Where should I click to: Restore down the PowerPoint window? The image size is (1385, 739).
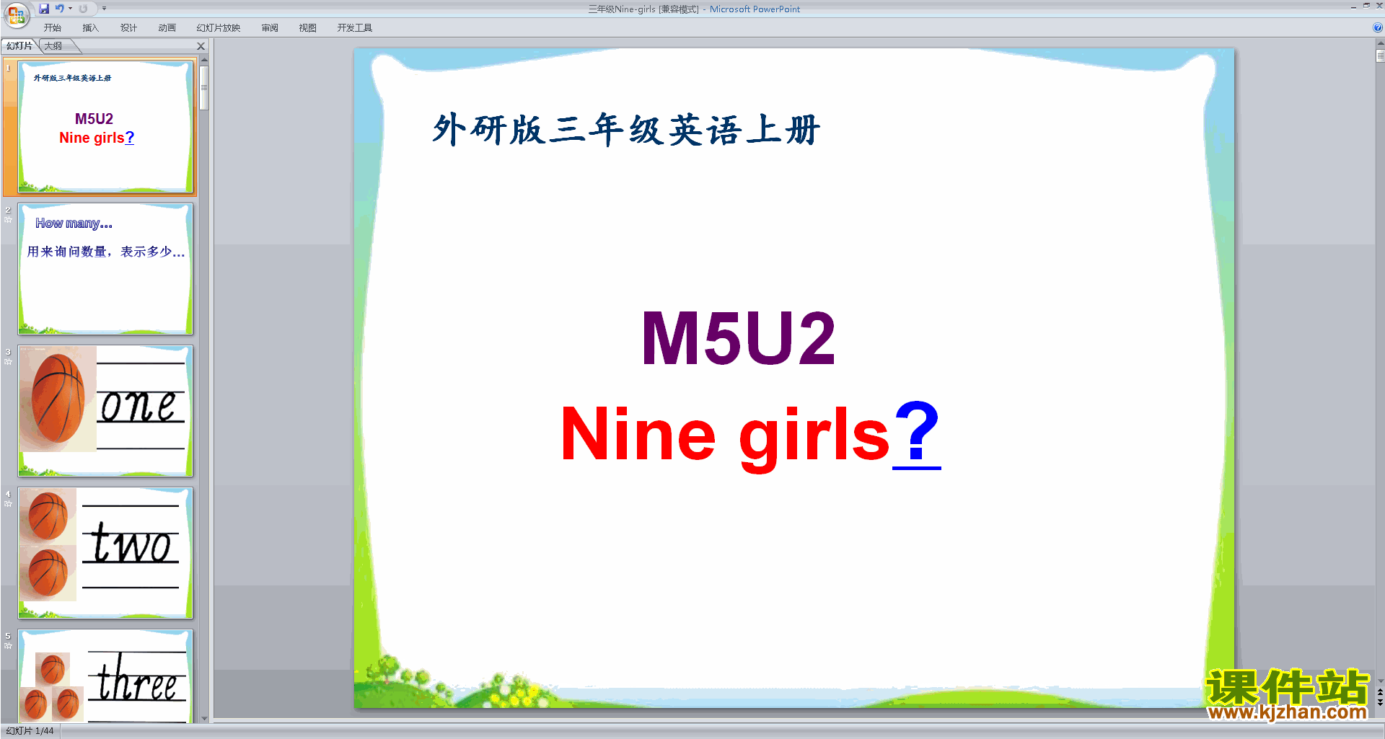tap(1366, 6)
